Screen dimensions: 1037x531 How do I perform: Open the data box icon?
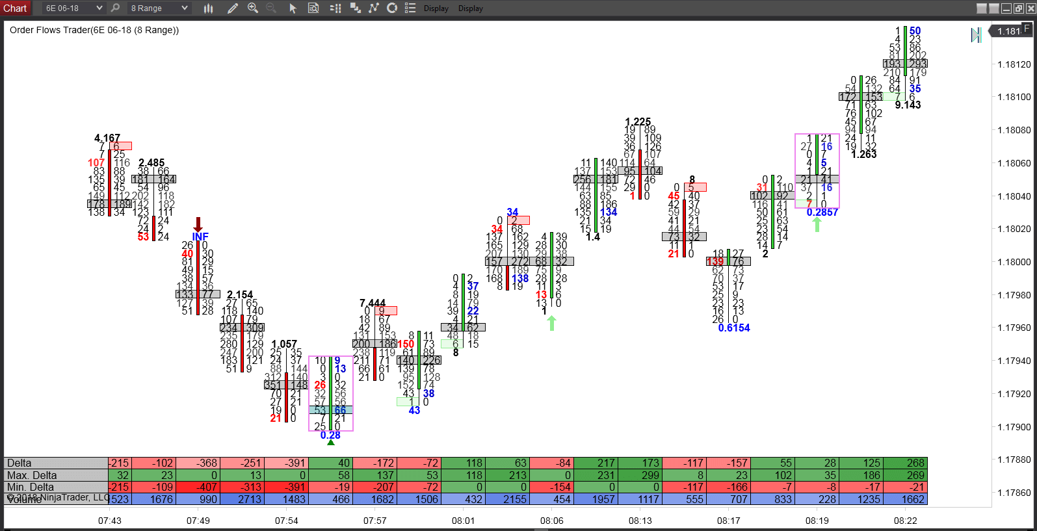point(313,8)
